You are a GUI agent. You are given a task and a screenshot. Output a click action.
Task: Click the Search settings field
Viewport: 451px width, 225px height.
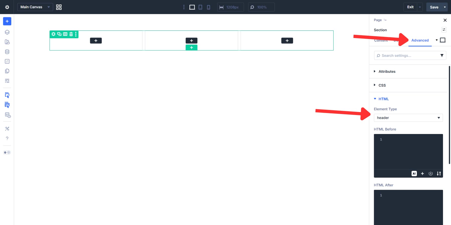406,55
